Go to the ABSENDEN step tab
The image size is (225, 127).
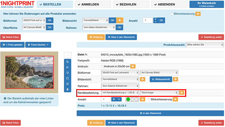coord(169,4)
